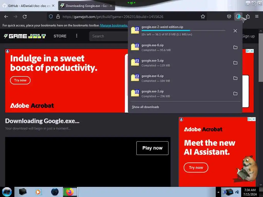263x197 pixels.
Task: Click Try now in the AI Assistant ad
Action: [196, 168]
